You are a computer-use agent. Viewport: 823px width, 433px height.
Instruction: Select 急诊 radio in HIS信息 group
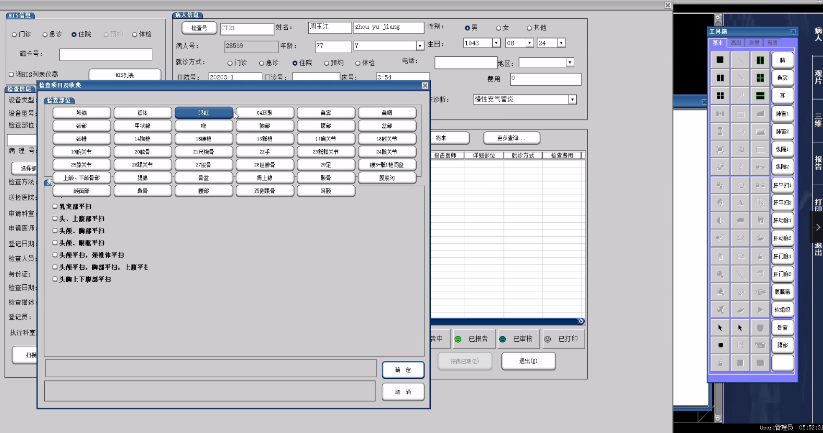(45, 35)
